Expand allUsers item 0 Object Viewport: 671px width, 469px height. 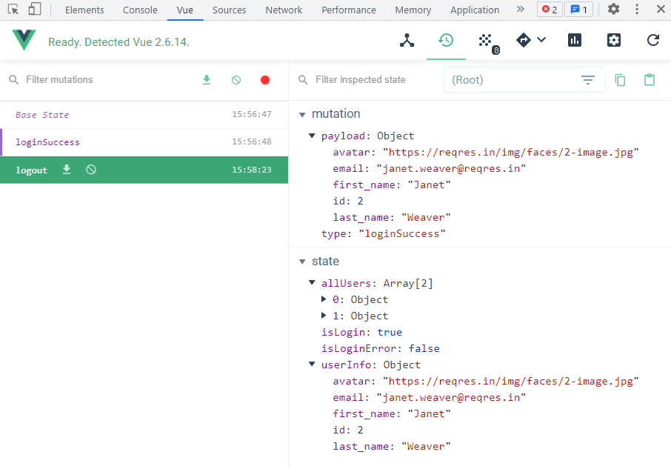point(324,299)
